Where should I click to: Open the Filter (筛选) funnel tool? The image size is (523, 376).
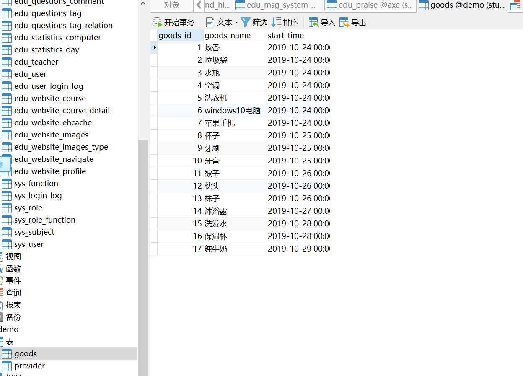(x=254, y=22)
